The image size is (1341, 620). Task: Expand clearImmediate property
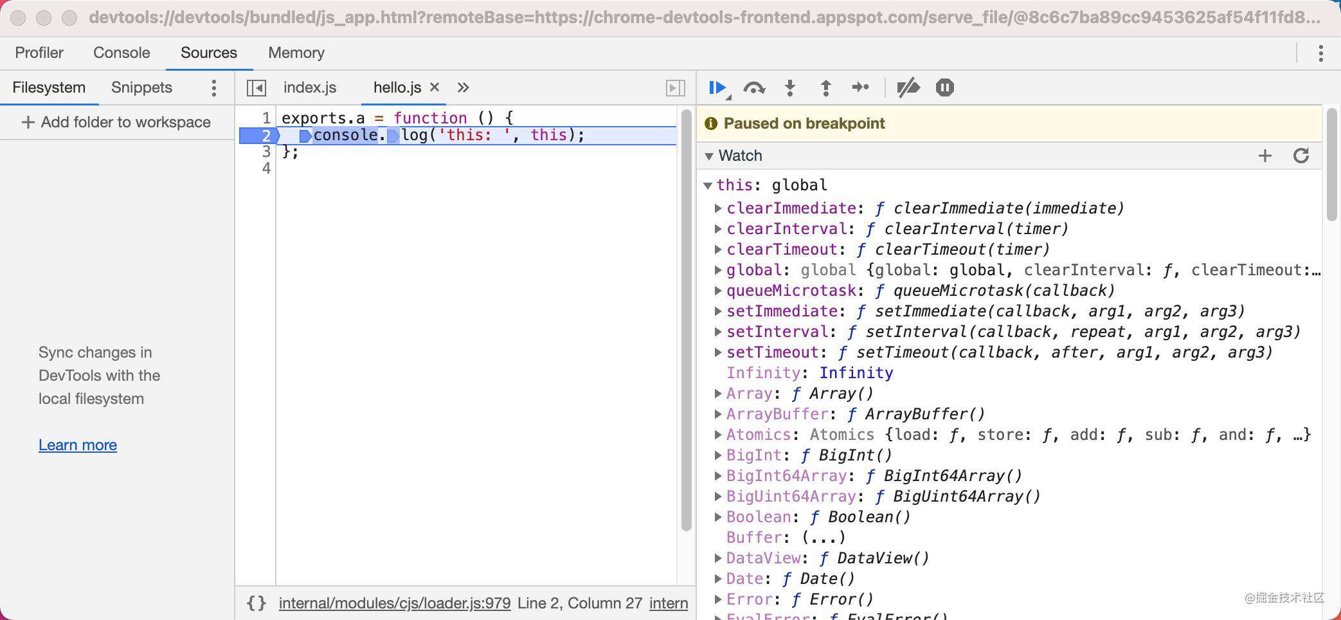click(x=717, y=208)
